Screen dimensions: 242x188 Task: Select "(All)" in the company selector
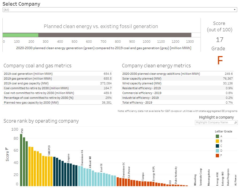(27, 9)
